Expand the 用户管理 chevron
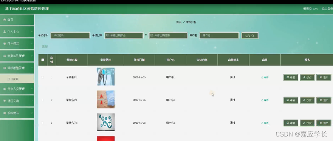 point(31,44)
